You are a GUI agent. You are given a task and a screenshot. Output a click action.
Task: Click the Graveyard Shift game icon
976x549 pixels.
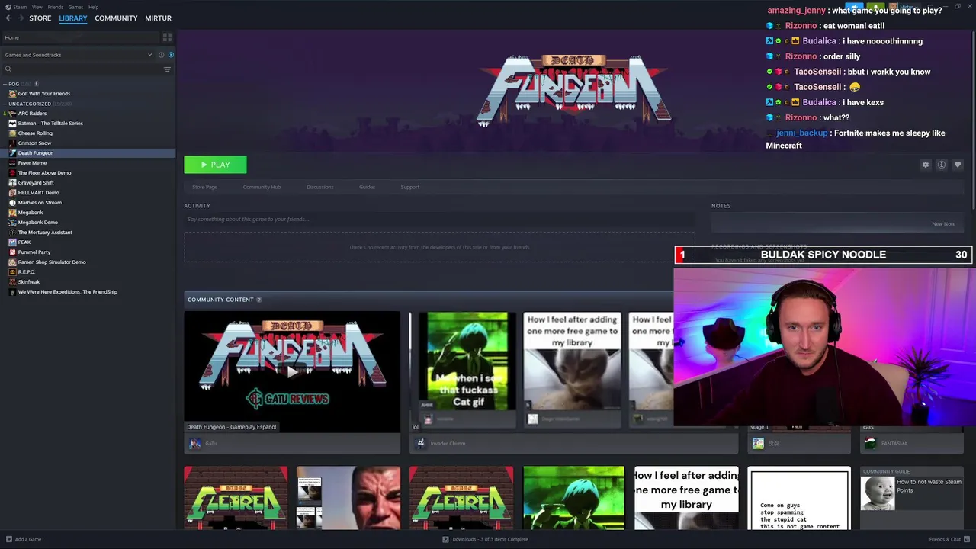pos(12,183)
